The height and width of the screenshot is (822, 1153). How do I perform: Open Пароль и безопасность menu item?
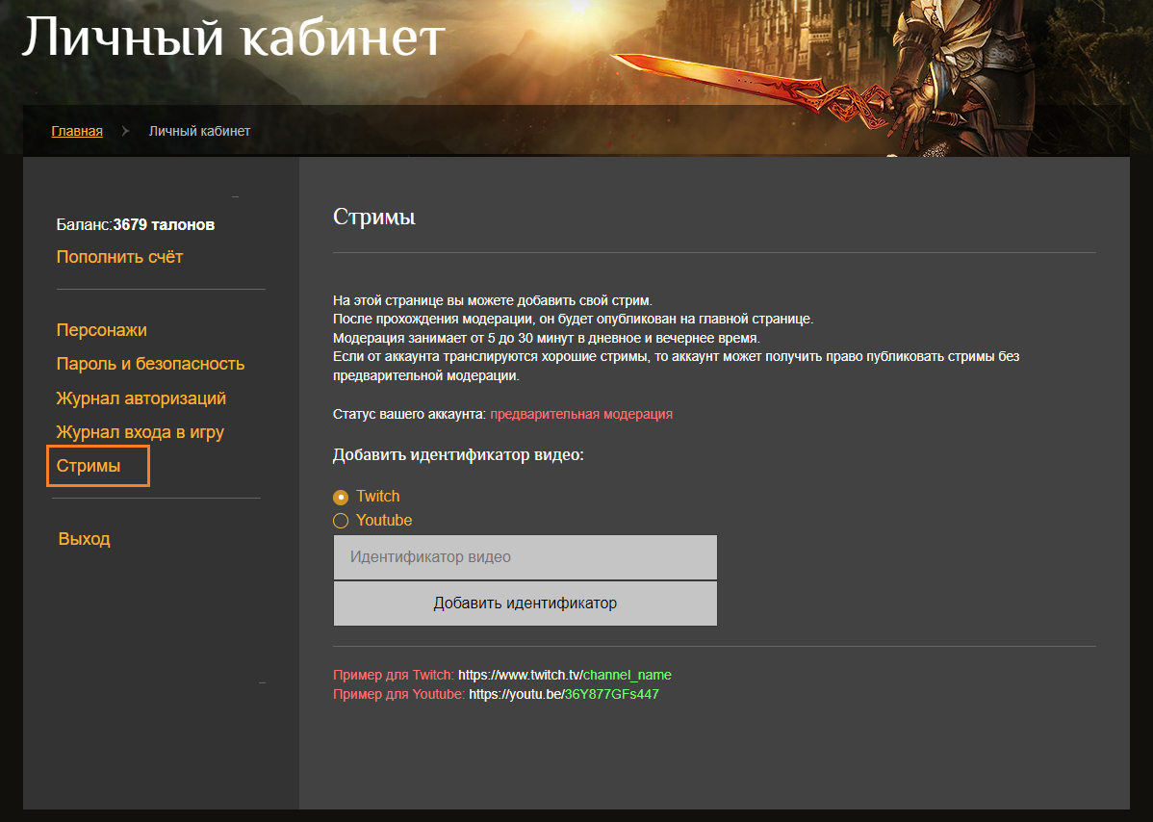151,364
